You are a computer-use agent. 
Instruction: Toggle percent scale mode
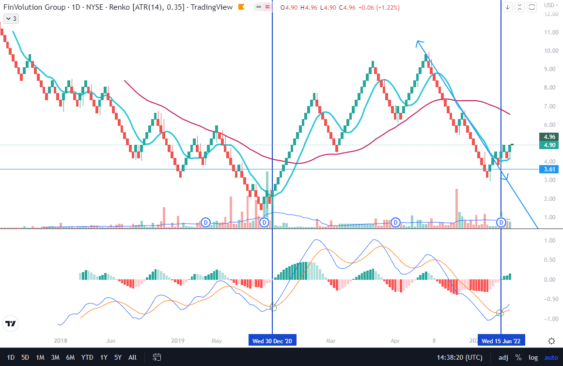tap(518, 357)
